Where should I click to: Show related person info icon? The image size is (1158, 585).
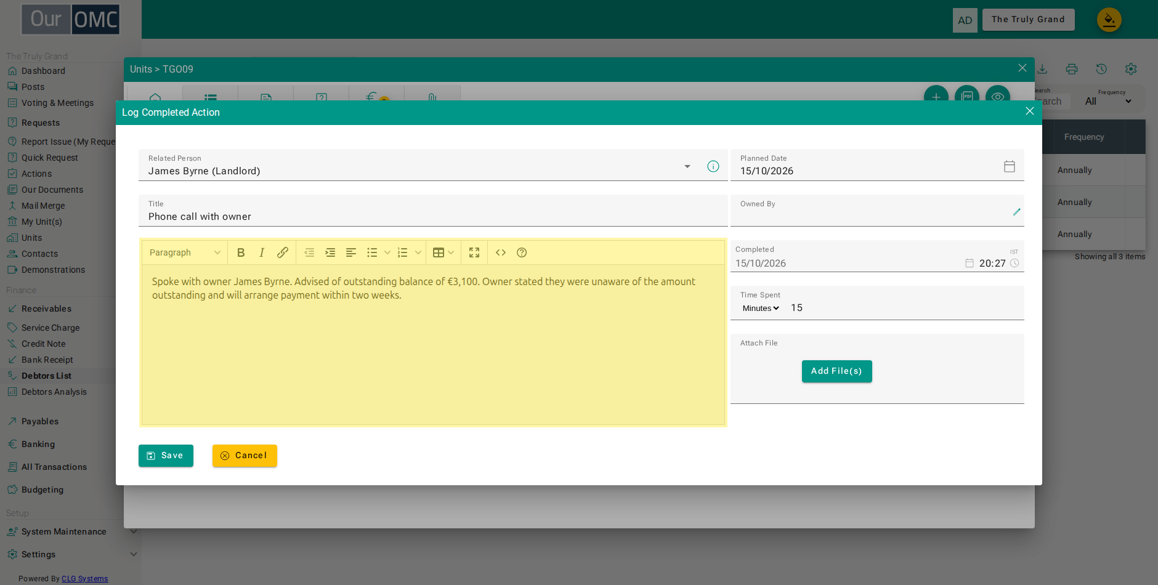(x=713, y=166)
